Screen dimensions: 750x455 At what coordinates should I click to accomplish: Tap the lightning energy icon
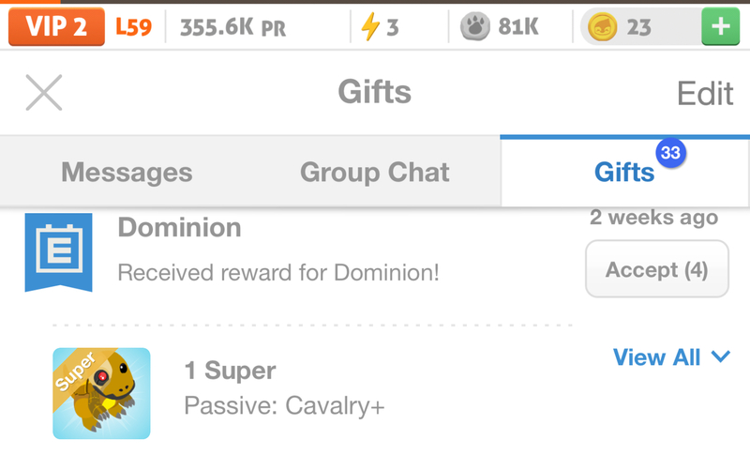coord(370,27)
